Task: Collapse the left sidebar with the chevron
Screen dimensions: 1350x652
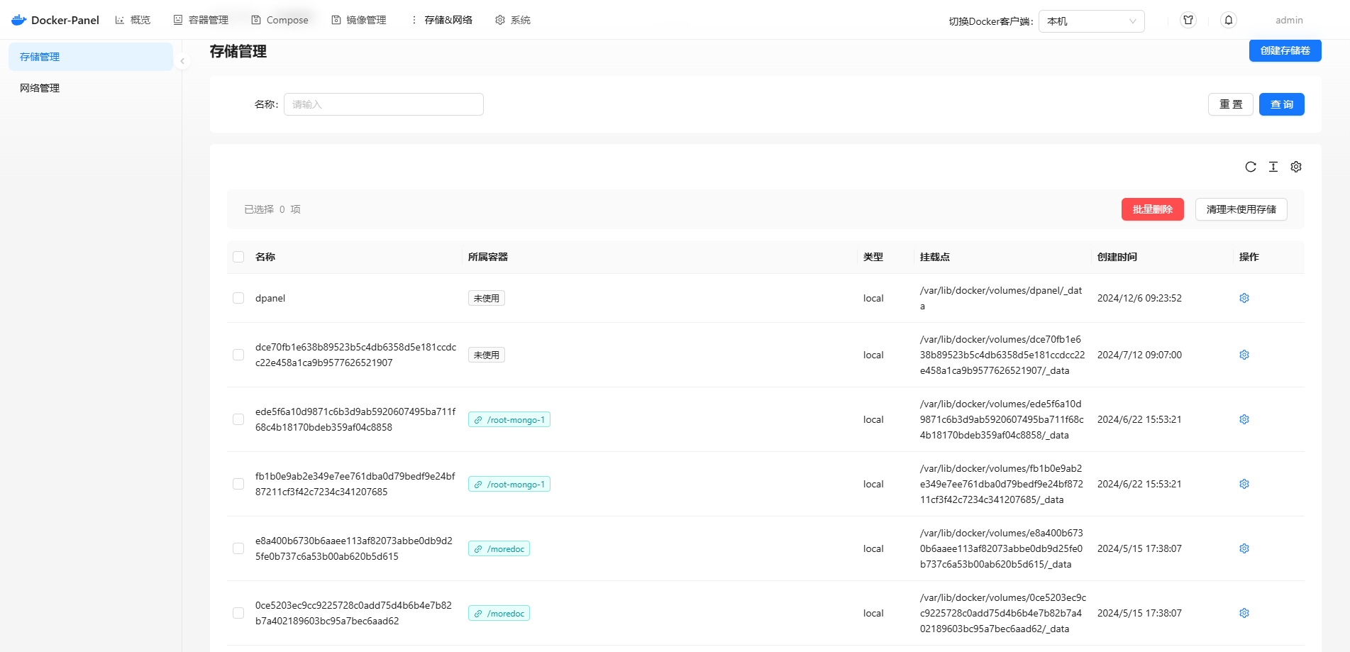Action: coord(182,61)
